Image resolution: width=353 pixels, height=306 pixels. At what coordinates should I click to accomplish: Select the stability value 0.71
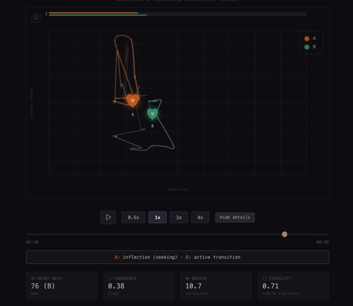tap(270, 286)
